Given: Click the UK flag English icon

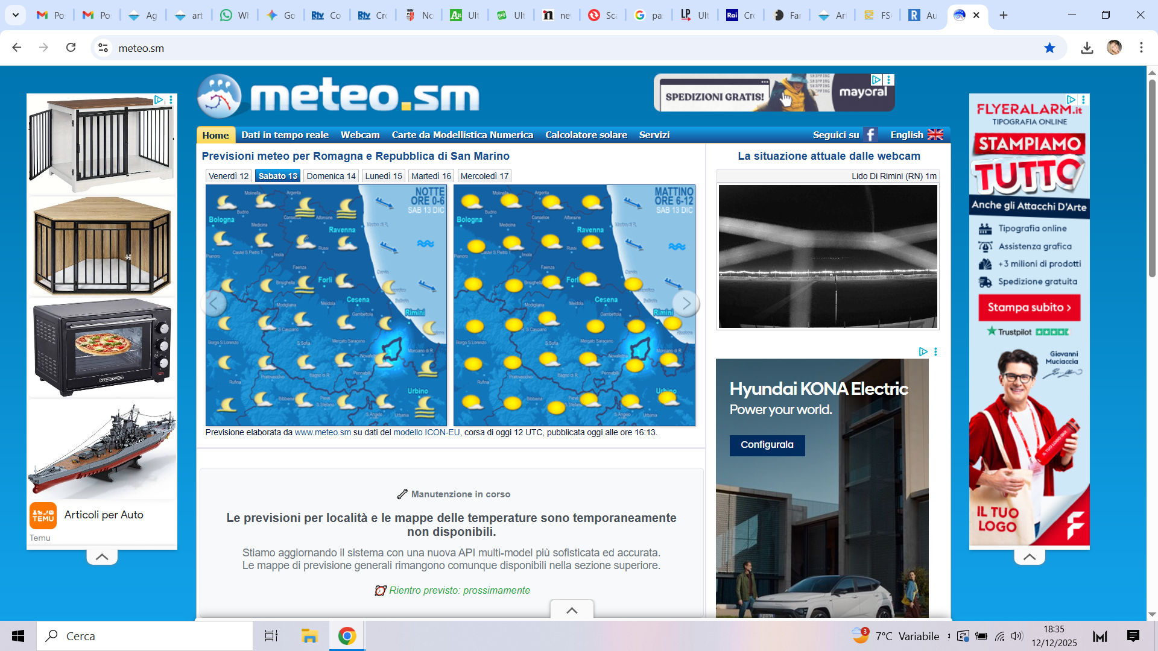Looking at the screenshot, I should pos(935,135).
